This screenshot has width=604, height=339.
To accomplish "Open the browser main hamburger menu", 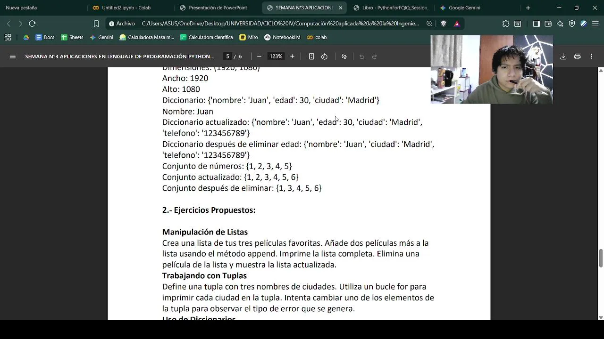I will [x=595, y=24].
